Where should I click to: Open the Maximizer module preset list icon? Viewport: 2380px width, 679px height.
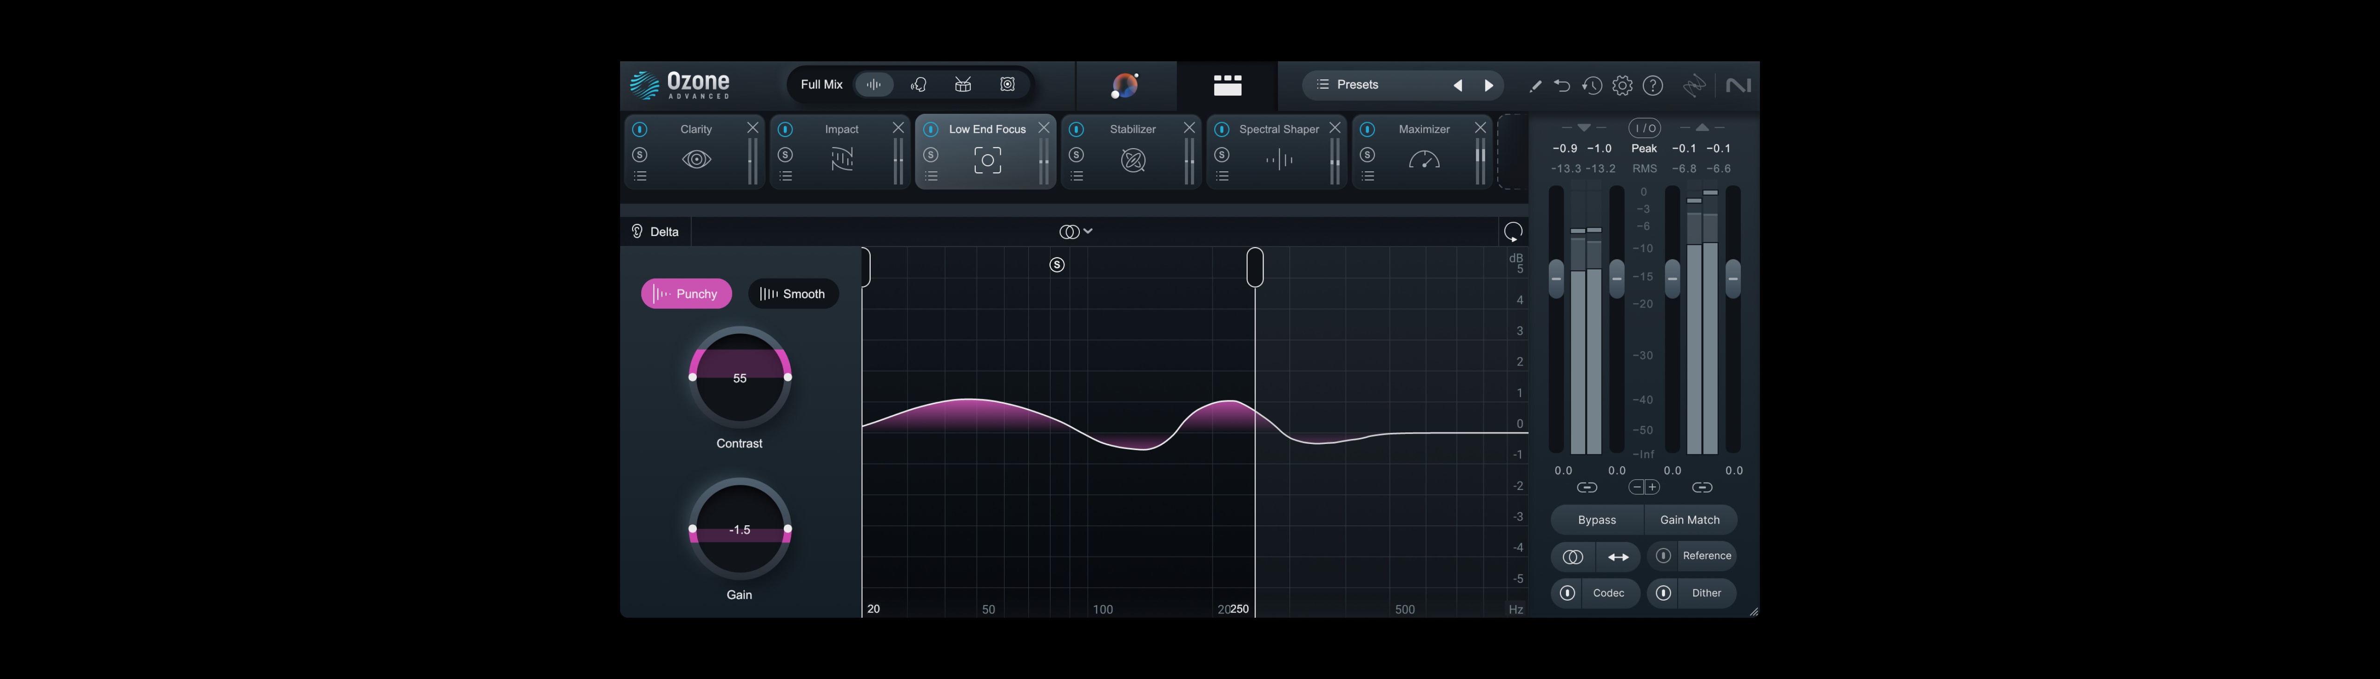click(1368, 176)
